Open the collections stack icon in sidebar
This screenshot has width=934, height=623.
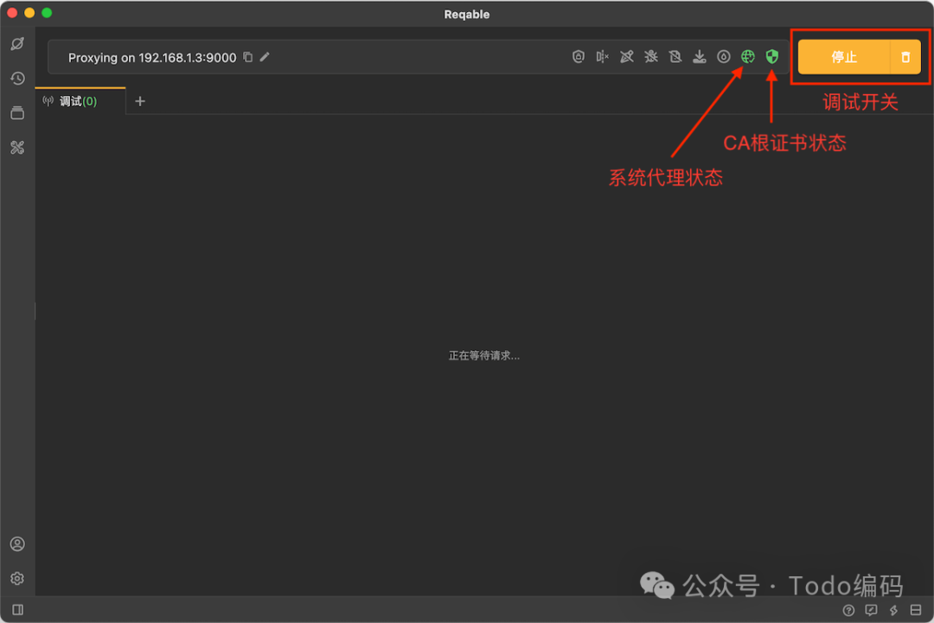point(17,112)
